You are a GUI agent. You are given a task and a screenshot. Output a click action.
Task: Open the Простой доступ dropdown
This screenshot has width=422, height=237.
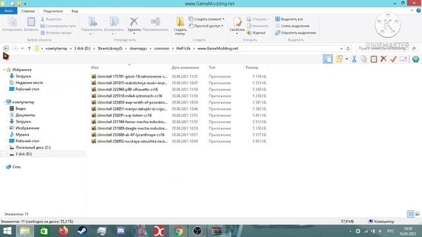206,26
